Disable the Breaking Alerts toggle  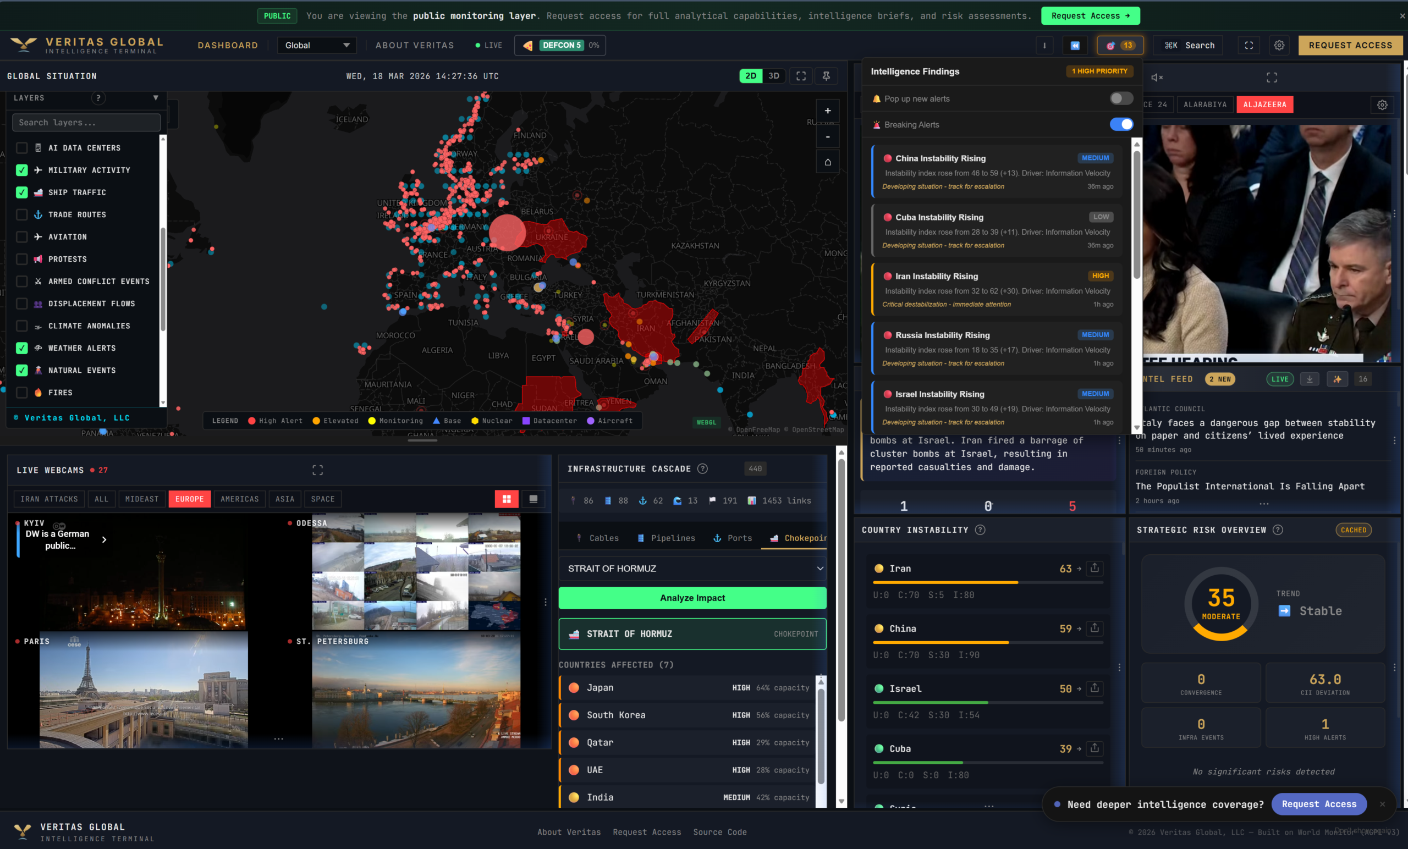coord(1121,125)
